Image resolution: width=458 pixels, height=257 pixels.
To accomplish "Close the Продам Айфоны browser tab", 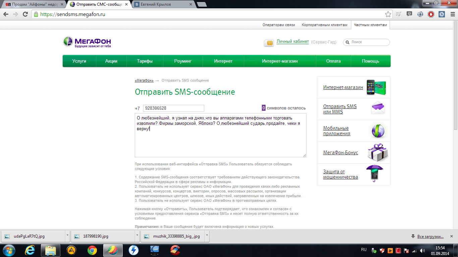I will tap(62, 5).
